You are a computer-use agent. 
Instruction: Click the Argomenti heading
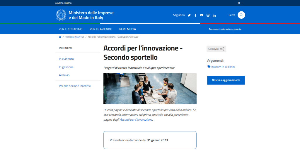215,61
